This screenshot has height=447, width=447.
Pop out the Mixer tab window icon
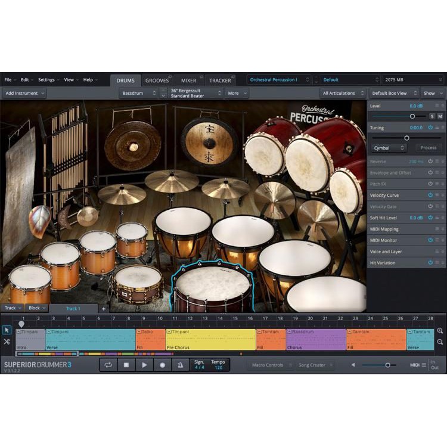[x=201, y=77]
